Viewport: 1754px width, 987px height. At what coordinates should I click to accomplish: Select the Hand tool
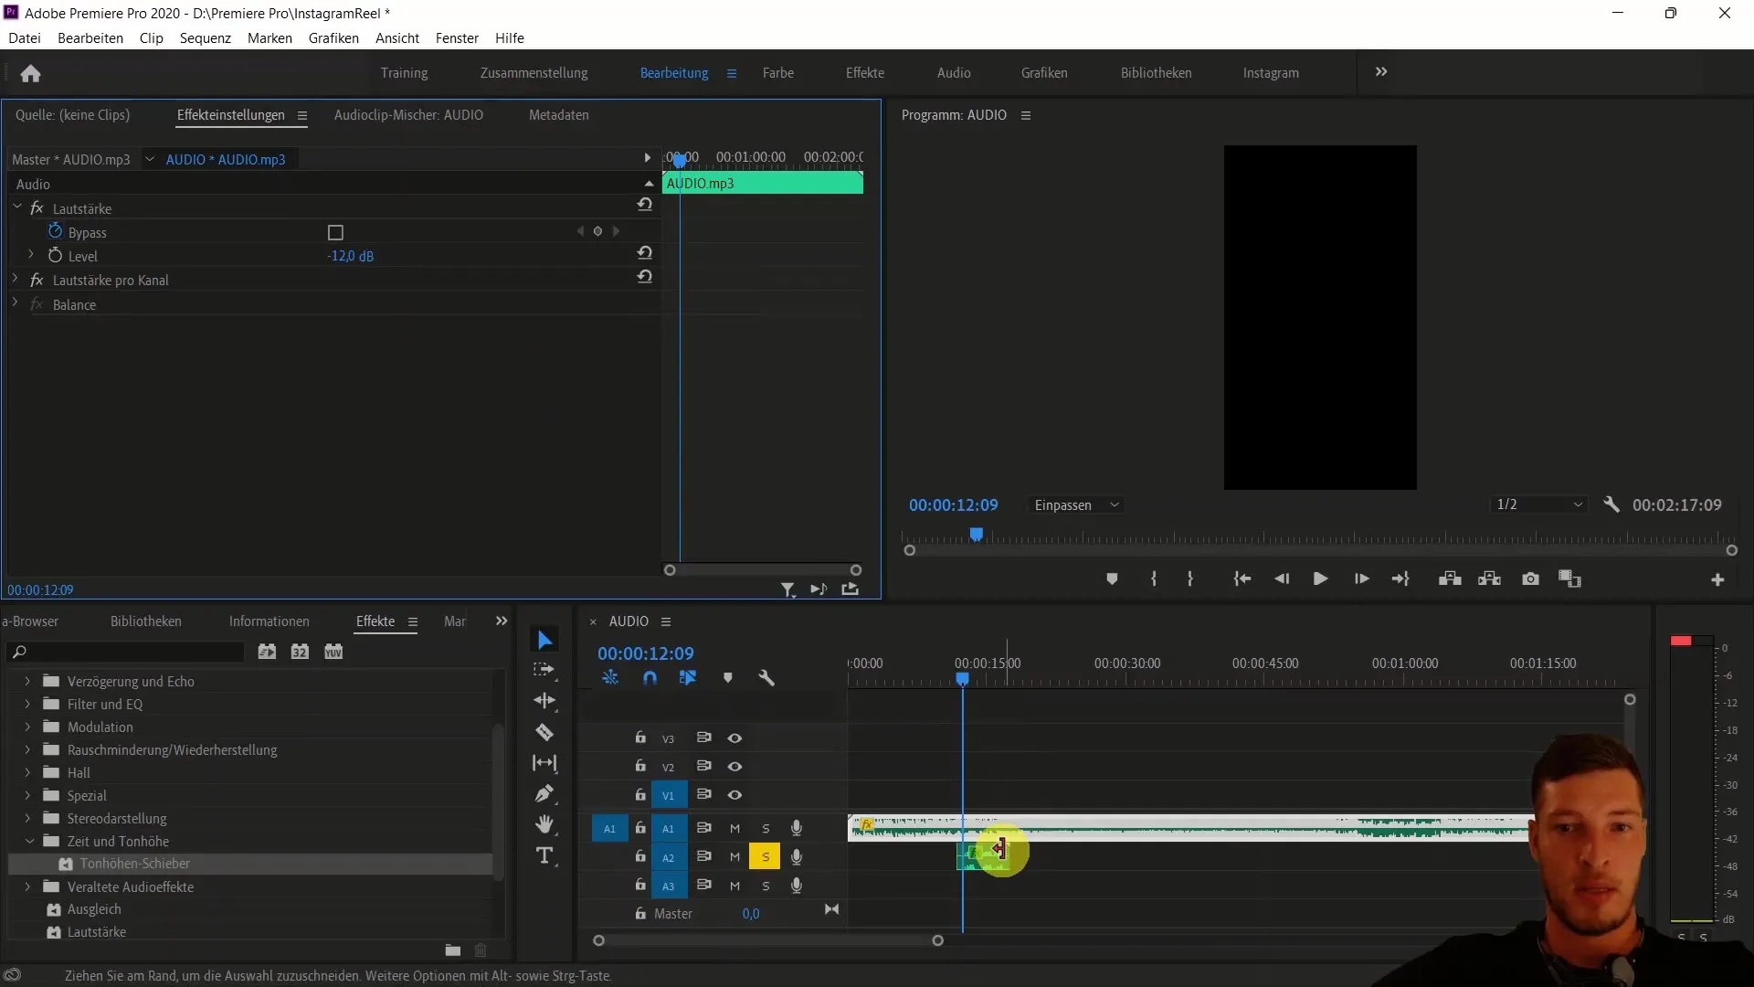point(544,824)
